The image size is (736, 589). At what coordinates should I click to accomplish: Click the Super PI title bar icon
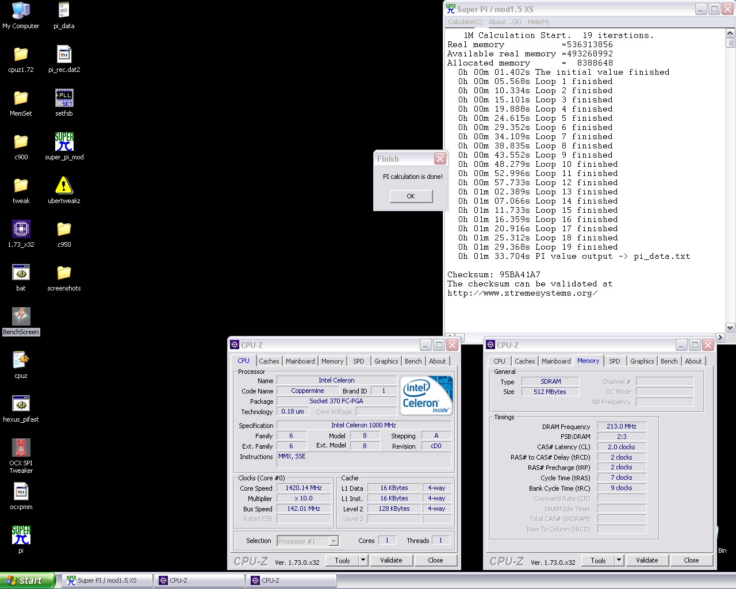(451, 9)
